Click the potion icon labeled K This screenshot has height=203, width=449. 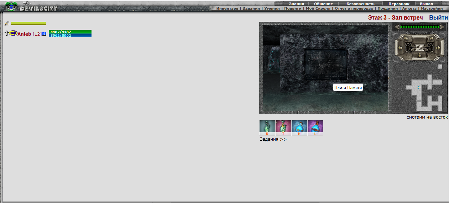click(267, 127)
